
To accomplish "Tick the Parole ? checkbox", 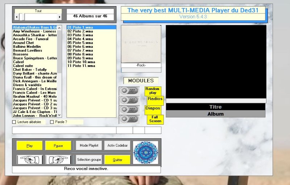I will click(x=52, y=122).
